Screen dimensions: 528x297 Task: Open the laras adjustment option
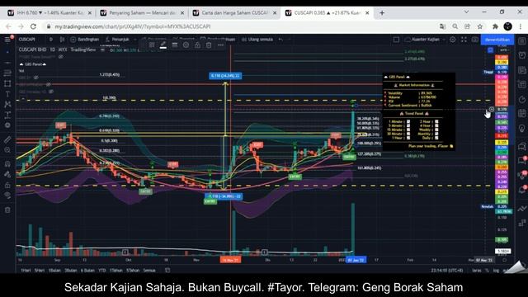(x=477, y=270)
